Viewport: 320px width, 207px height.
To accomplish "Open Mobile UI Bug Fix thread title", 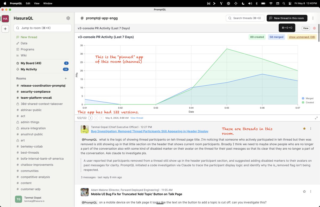I will [137, 194].
